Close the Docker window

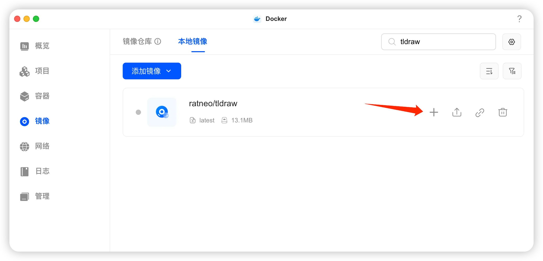(x=17, y=19)
